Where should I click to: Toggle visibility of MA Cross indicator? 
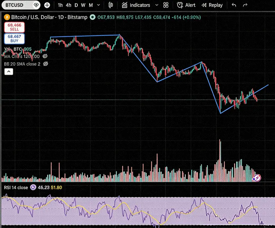click(x=46, y=56)
